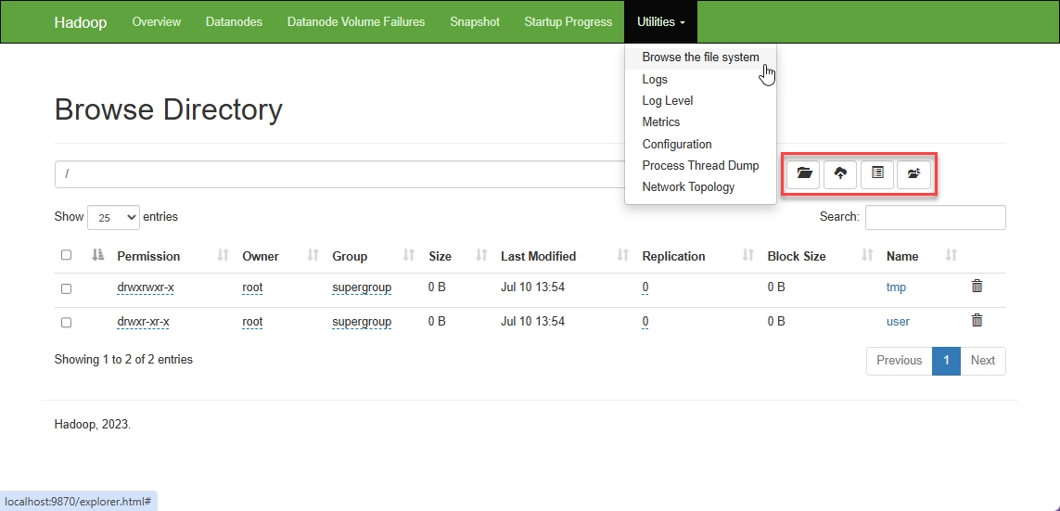Collapse the Utilities dropdown menu
1060x511 pixels.
pos(661,21)
